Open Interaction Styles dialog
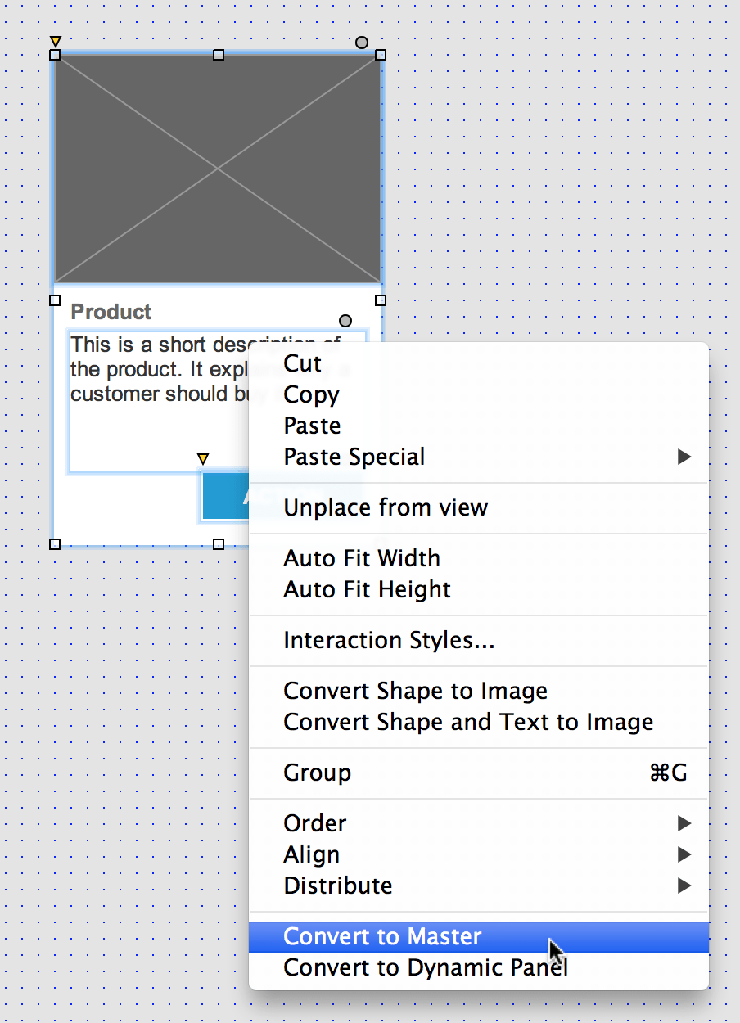 coord(479,640)
